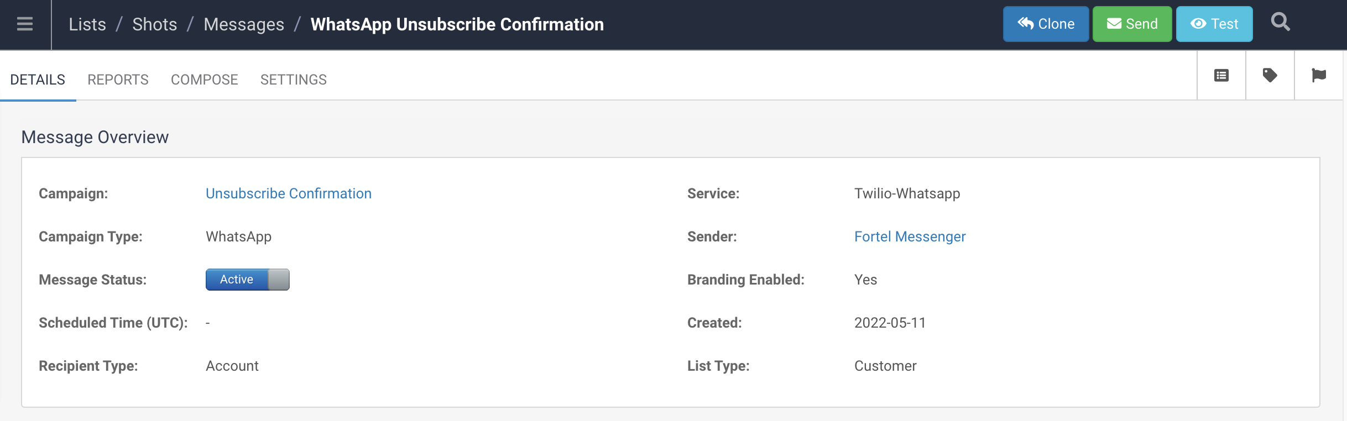1347x421 pixels.
Task: Click the WhatsApp Unsubscribe Confirmation page title
Action: (457, 24)
